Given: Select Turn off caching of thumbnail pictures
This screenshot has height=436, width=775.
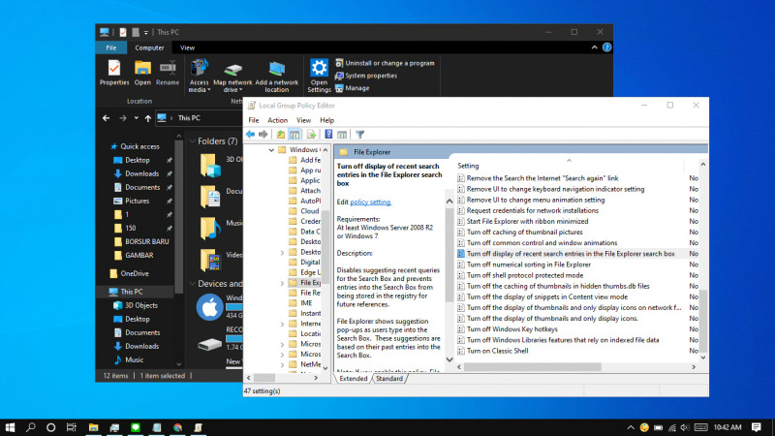Looking at the screenshot, I should 524,233.
